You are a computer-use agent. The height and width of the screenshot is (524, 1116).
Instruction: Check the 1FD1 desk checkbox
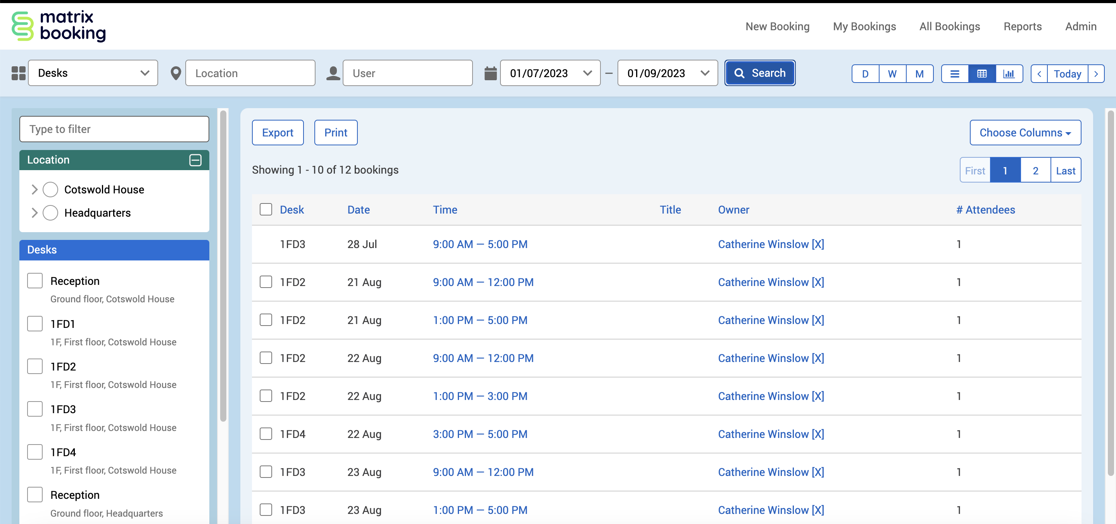point(34,324)
